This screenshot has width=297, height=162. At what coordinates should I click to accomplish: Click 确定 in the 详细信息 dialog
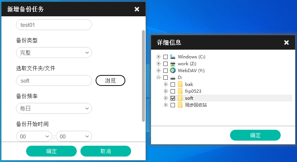coord(255,135)
